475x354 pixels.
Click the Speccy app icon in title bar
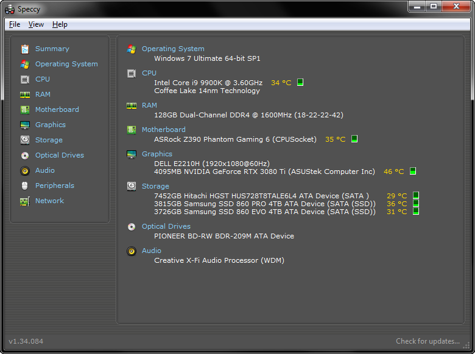point(10,9)
